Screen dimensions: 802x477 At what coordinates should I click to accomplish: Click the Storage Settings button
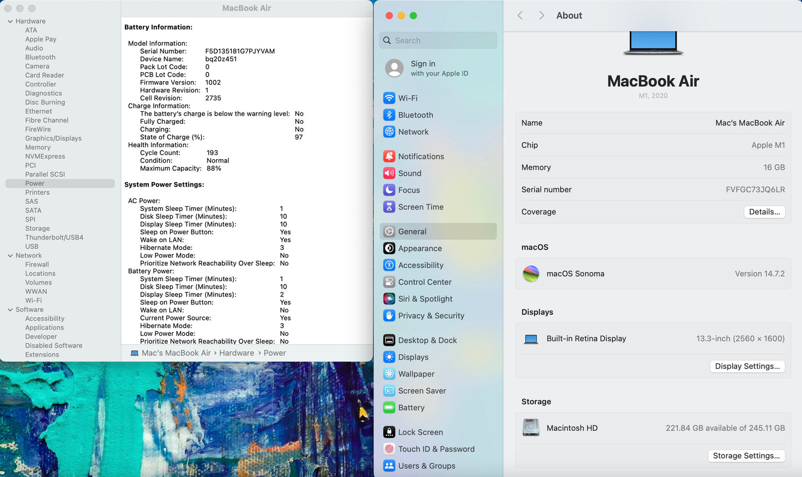tap(746, 456)
